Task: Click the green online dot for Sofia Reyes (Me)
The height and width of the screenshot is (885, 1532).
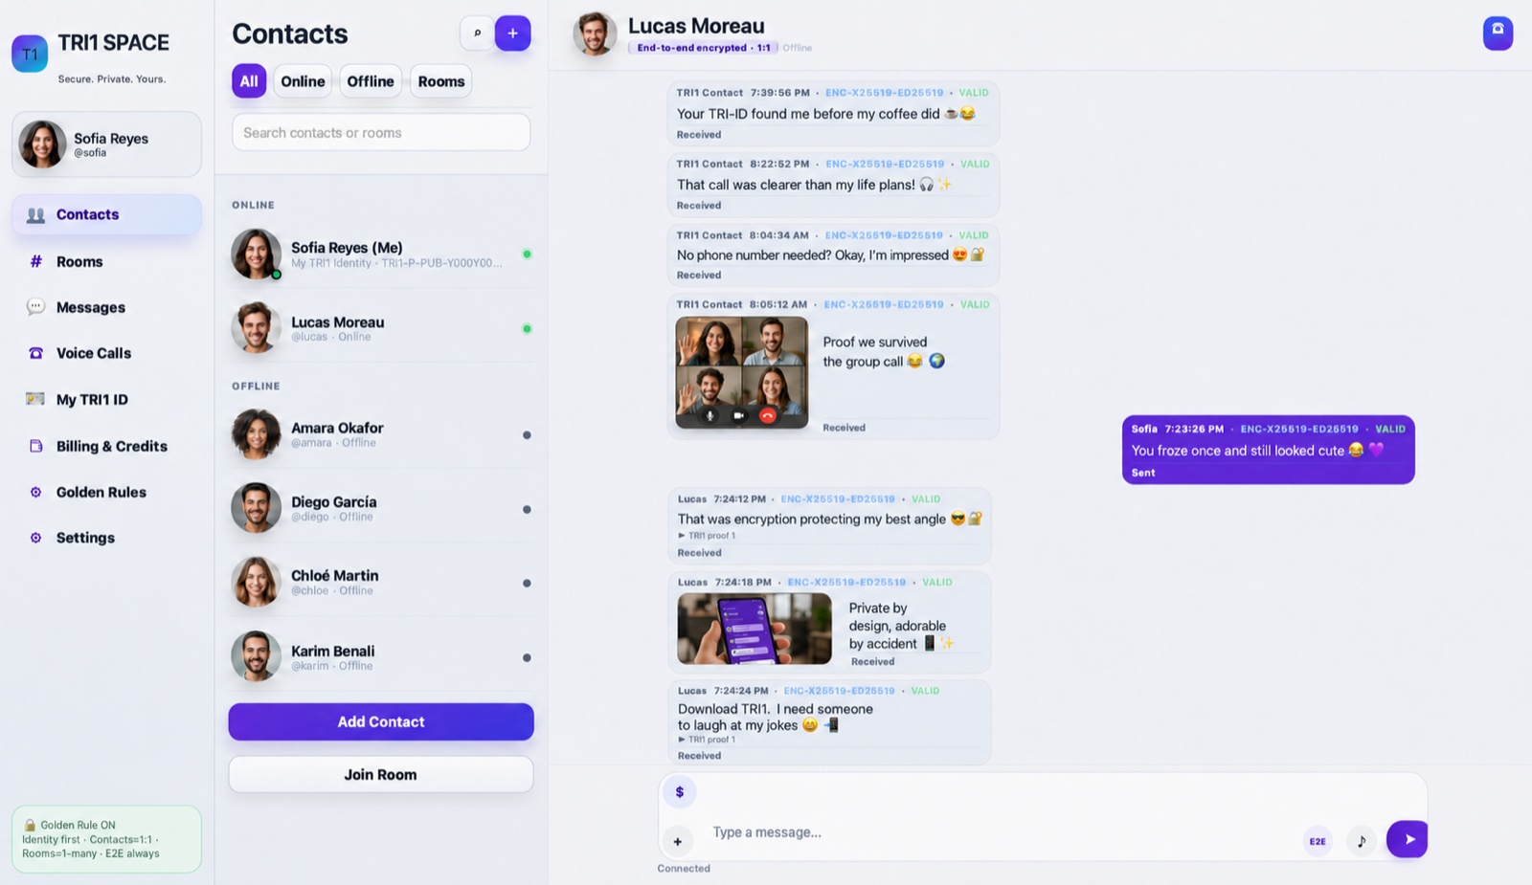Action: pyautogui.click(x=527, y=254)
